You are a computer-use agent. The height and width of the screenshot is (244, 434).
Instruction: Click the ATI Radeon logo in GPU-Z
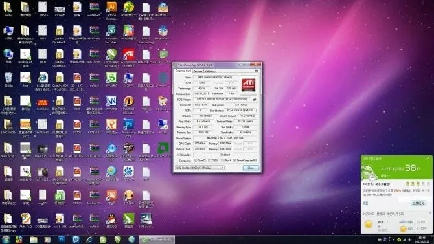click(x=248, y=85)
